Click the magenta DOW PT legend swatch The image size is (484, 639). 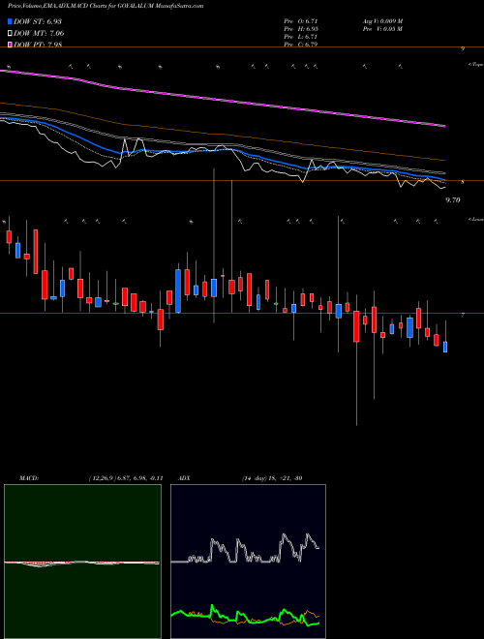click(10, 45)
